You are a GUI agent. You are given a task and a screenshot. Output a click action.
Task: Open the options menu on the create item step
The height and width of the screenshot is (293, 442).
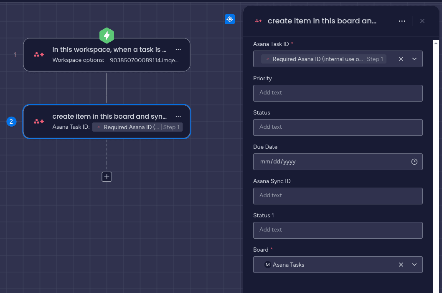tap(178, 116)
